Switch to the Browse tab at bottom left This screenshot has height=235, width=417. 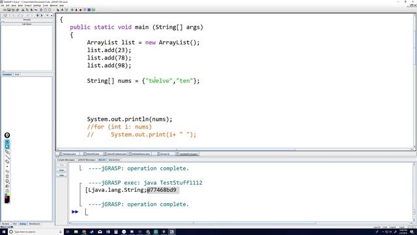[6, 224]
